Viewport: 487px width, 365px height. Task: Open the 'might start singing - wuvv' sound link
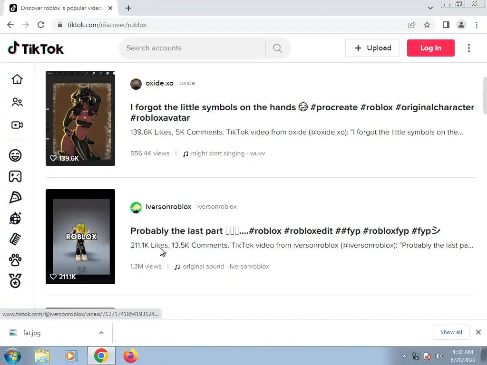[228, 154]
